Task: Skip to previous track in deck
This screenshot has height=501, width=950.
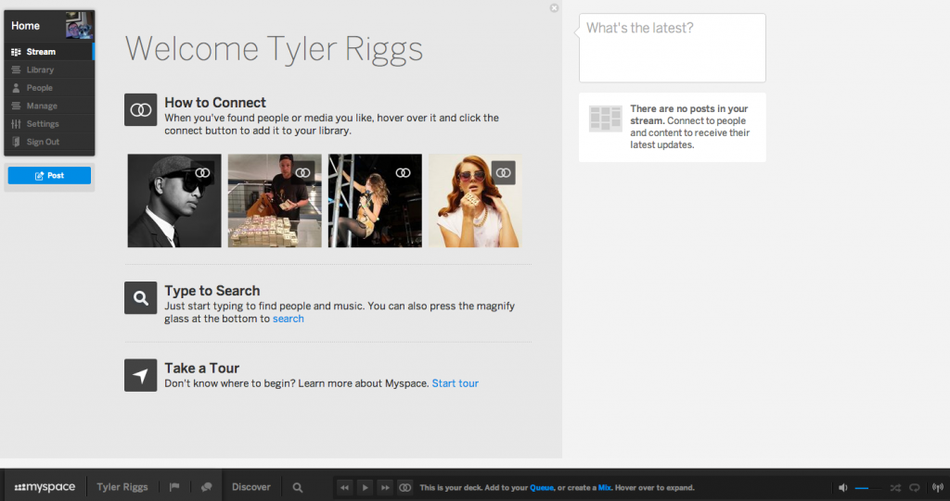Action: [344, 488]
